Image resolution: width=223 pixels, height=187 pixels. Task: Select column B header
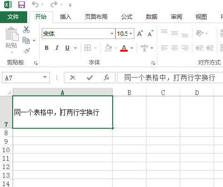[129, 93]
